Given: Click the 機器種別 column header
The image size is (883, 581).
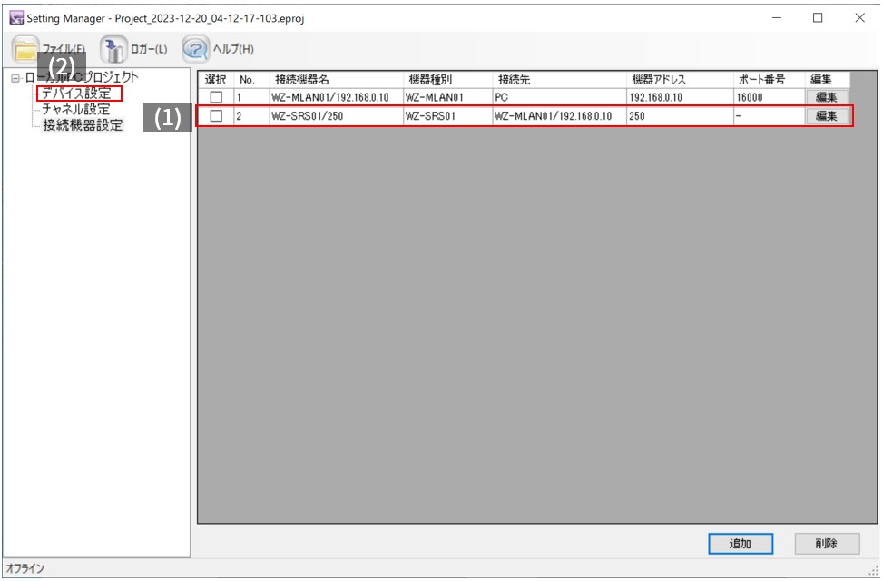Looking at the screenshot, I should pyautogui.click(x=447, y=80).
